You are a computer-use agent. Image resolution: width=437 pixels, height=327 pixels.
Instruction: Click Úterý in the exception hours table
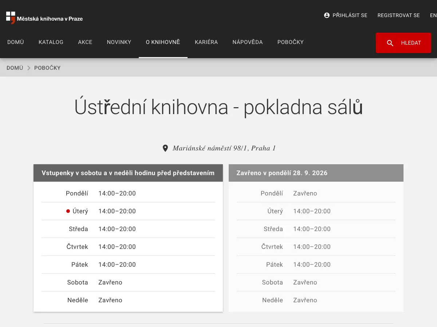[x=275, y=211]
